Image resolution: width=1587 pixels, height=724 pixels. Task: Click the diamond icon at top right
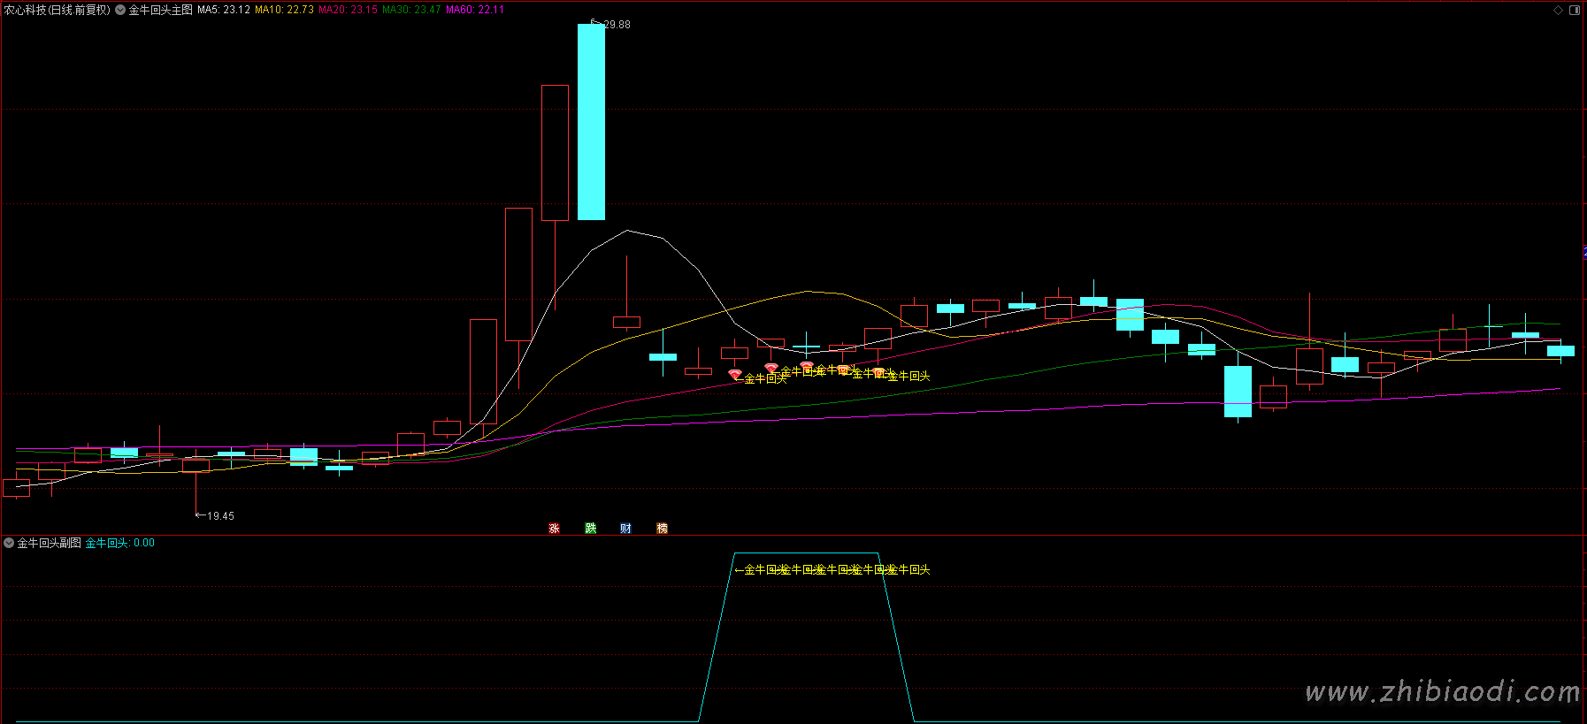pos(1559,10)
